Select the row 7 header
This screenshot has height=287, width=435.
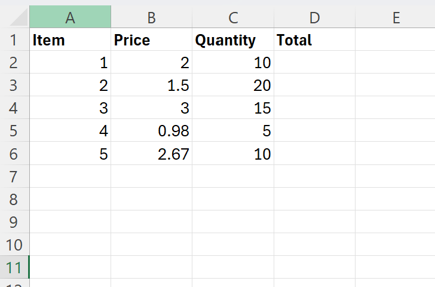pos(14,176)
